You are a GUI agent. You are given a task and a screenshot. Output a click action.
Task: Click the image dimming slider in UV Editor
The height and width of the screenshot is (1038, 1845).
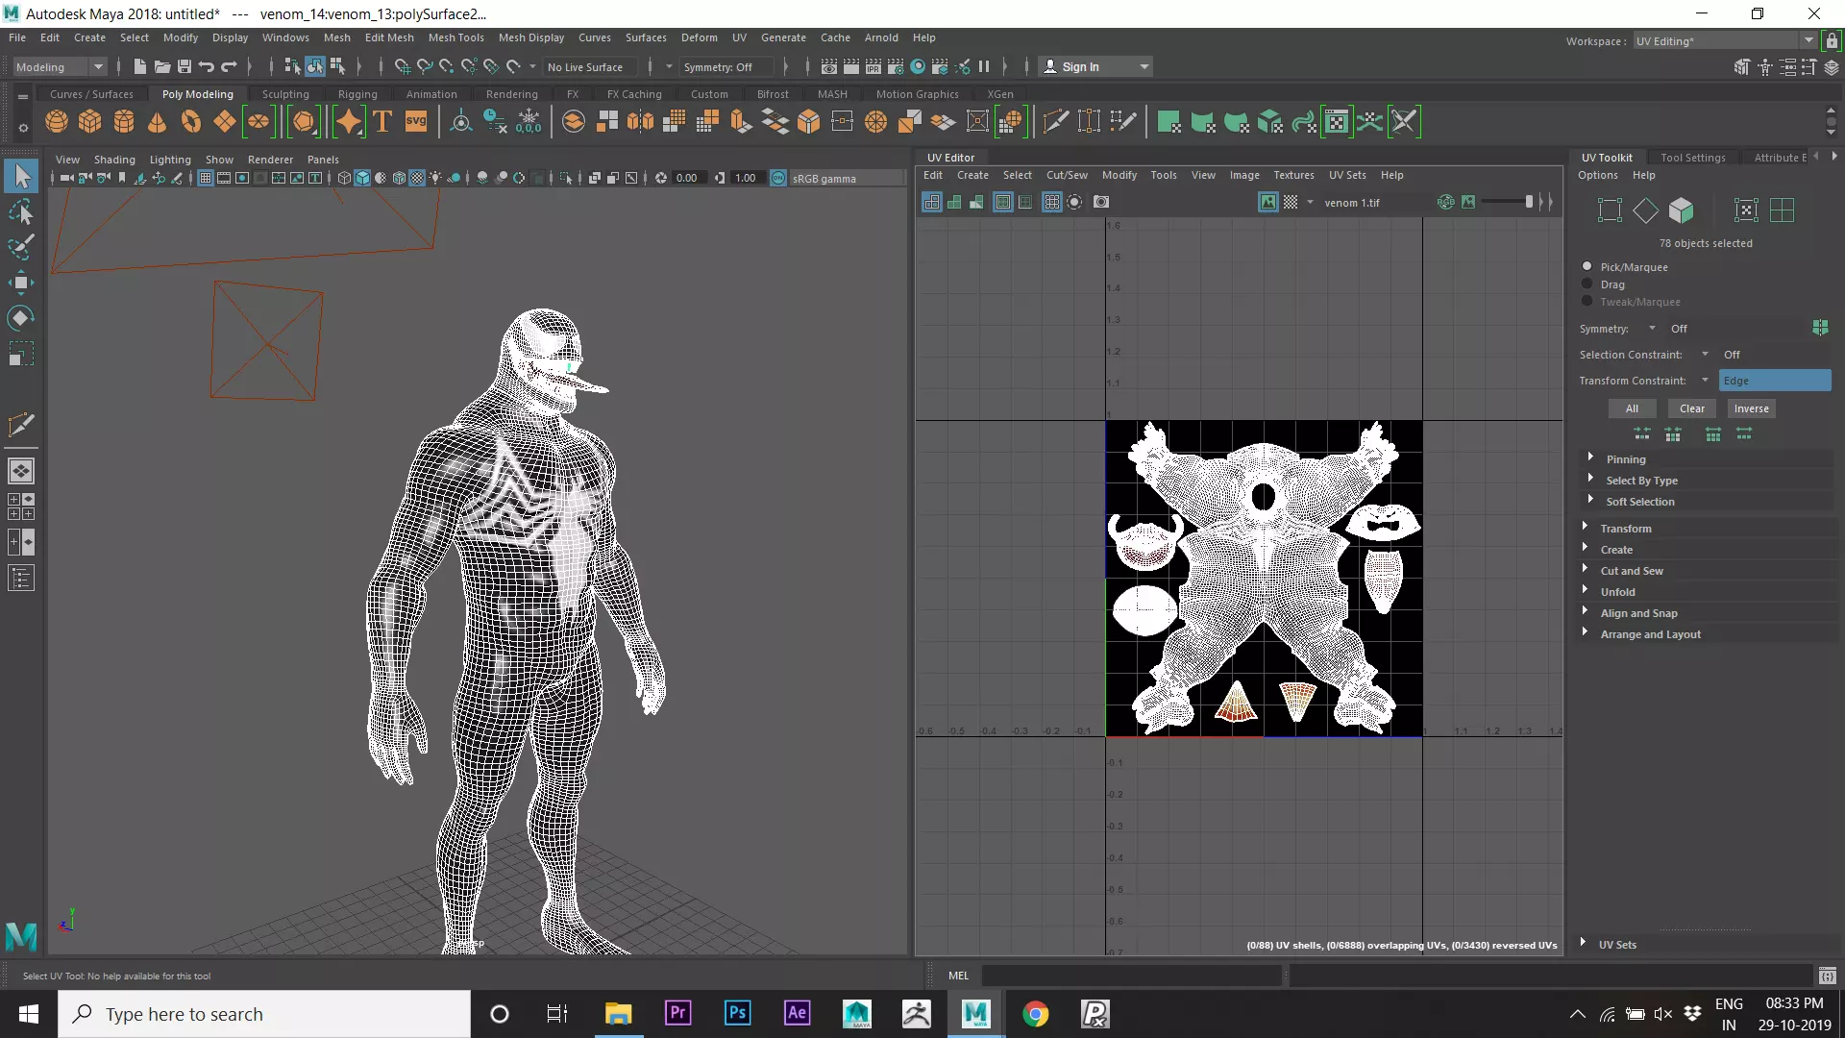pos(1507,202)
